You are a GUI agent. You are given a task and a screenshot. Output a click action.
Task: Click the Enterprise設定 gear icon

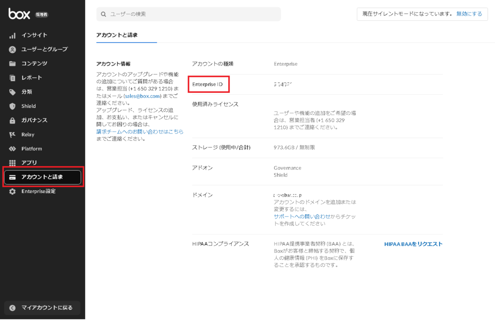click(13, 191)
